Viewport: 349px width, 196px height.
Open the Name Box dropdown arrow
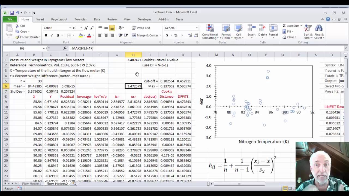click(x=44, y=48)
